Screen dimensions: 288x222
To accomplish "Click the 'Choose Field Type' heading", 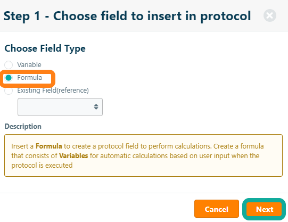I will click(45, 48).
